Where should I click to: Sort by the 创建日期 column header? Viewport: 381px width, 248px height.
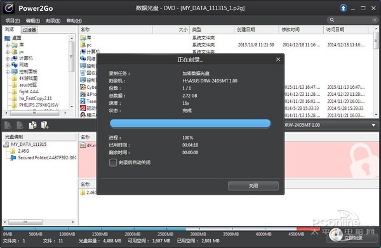[257, 30]
